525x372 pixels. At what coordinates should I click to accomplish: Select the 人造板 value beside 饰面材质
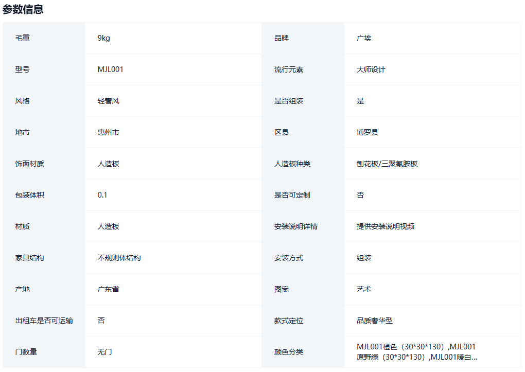pyautogui.click(x=108, y=164)
